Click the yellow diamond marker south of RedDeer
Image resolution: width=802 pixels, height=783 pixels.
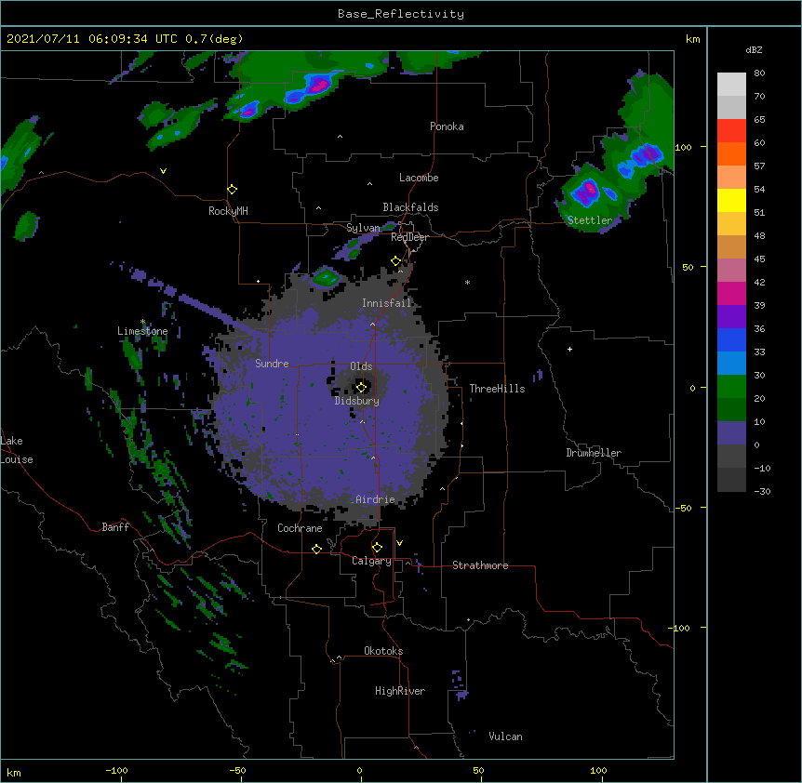[396, 261]
